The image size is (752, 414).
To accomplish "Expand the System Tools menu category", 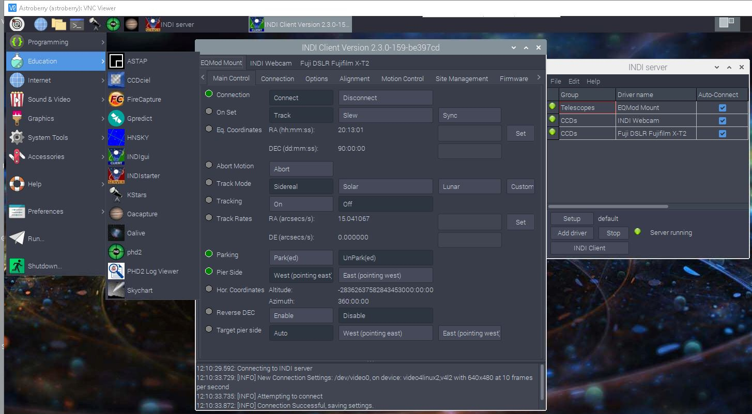I will coord(56,137).
